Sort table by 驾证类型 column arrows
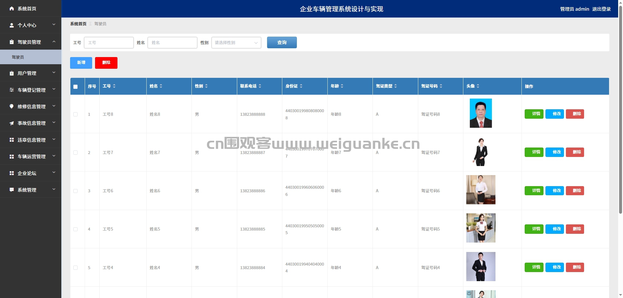Viewport: 623px width, 298px height. (x=396, y=86)
